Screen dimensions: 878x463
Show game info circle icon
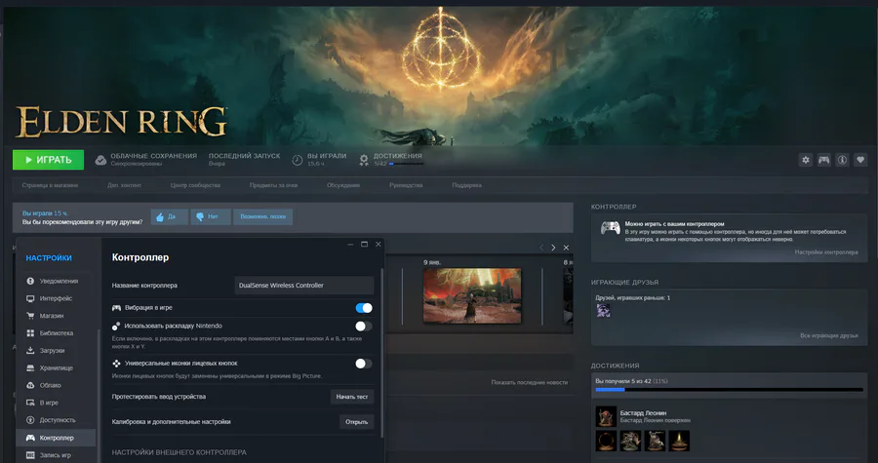(842, 160)
